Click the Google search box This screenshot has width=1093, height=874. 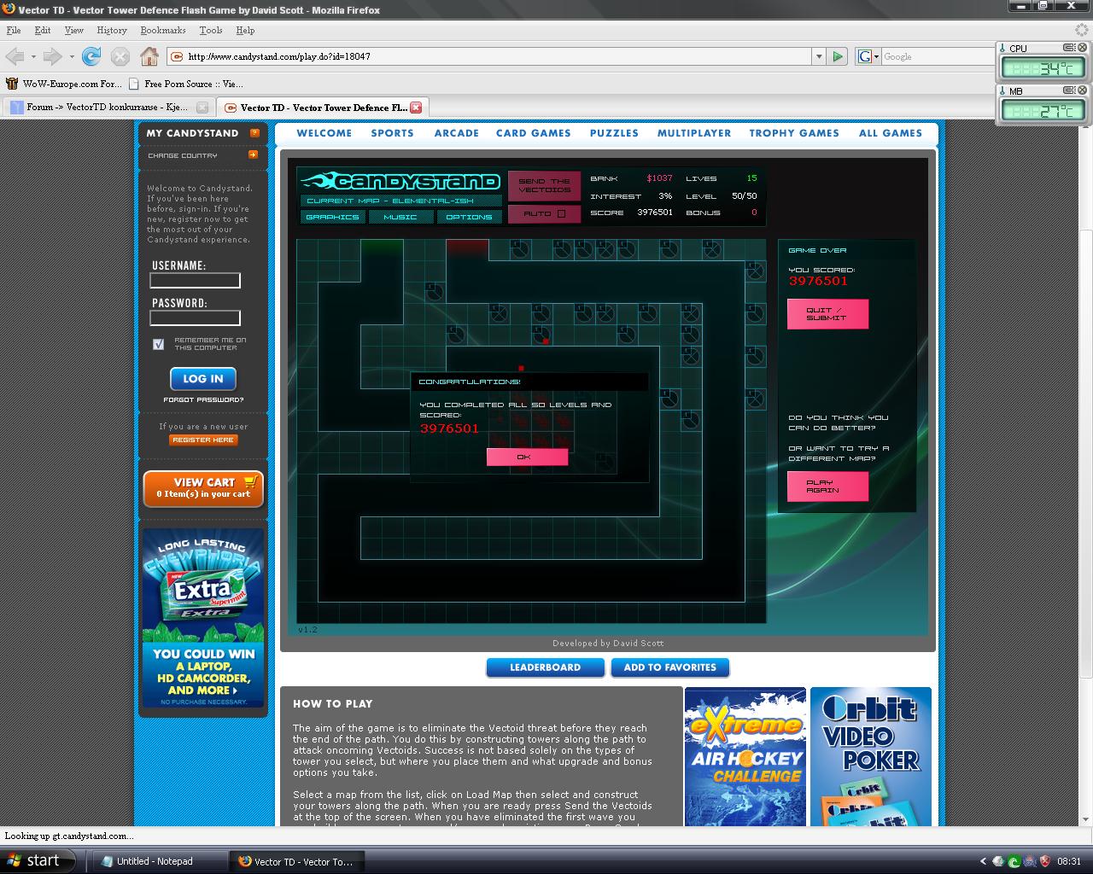pos(937,56)
